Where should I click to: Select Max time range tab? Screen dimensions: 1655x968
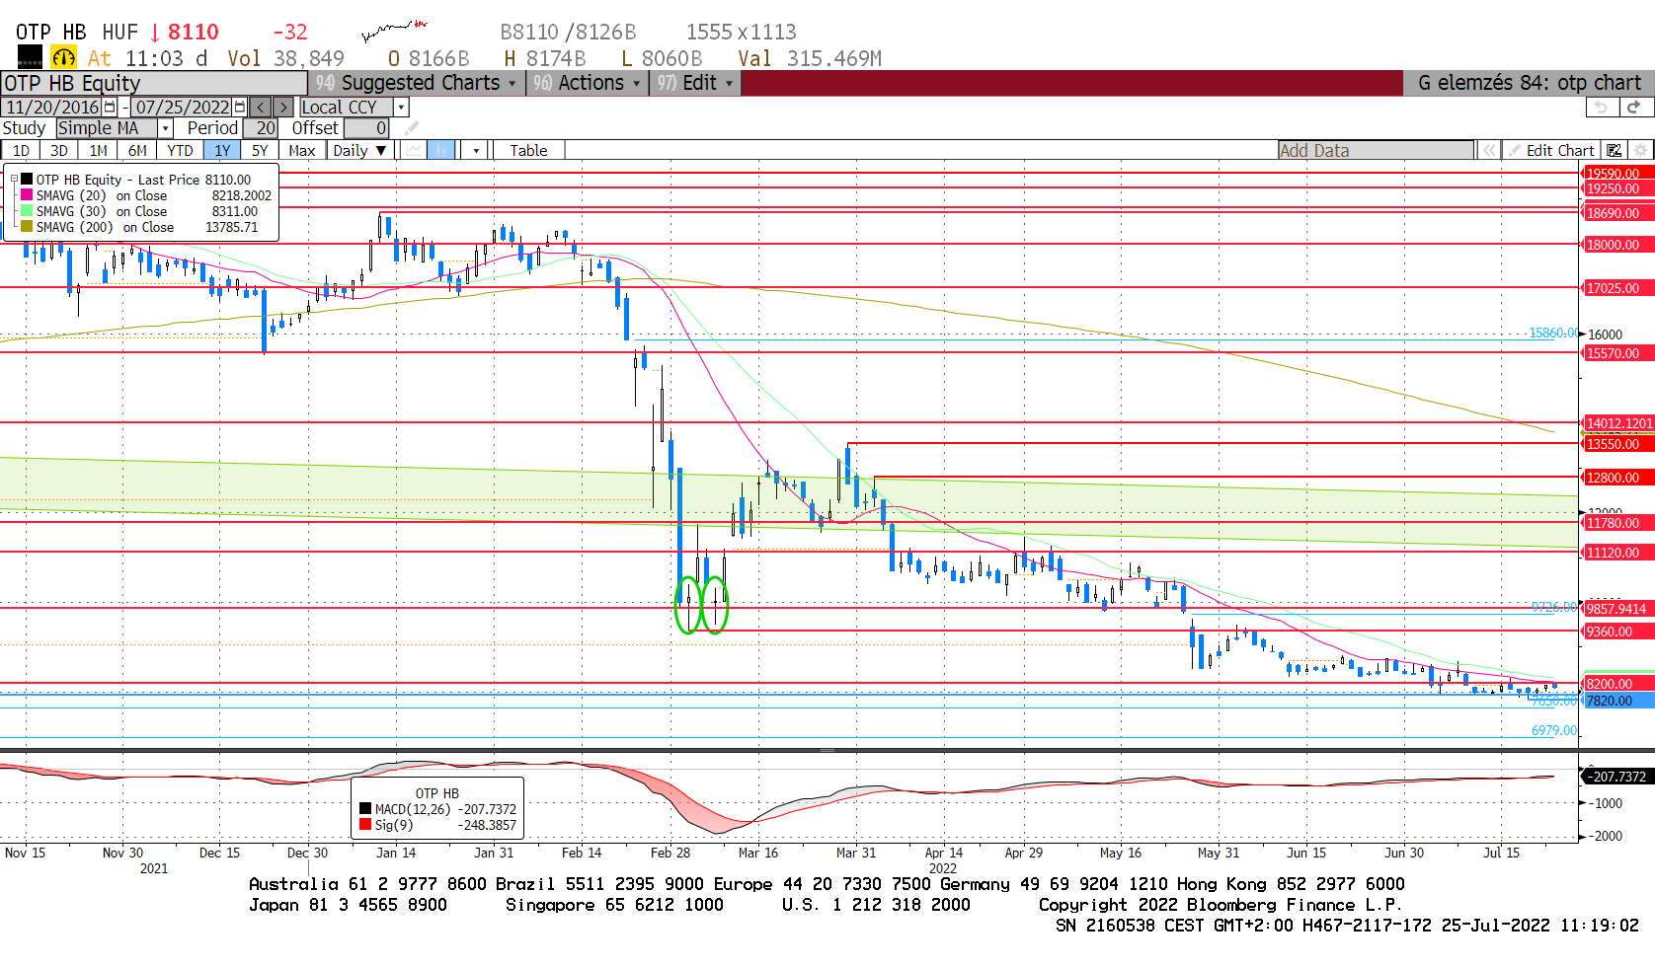click(302, 150)
